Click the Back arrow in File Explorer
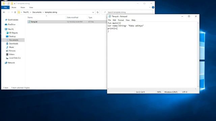Viewport: 216px width, 121px height. [x=4, y=12]
